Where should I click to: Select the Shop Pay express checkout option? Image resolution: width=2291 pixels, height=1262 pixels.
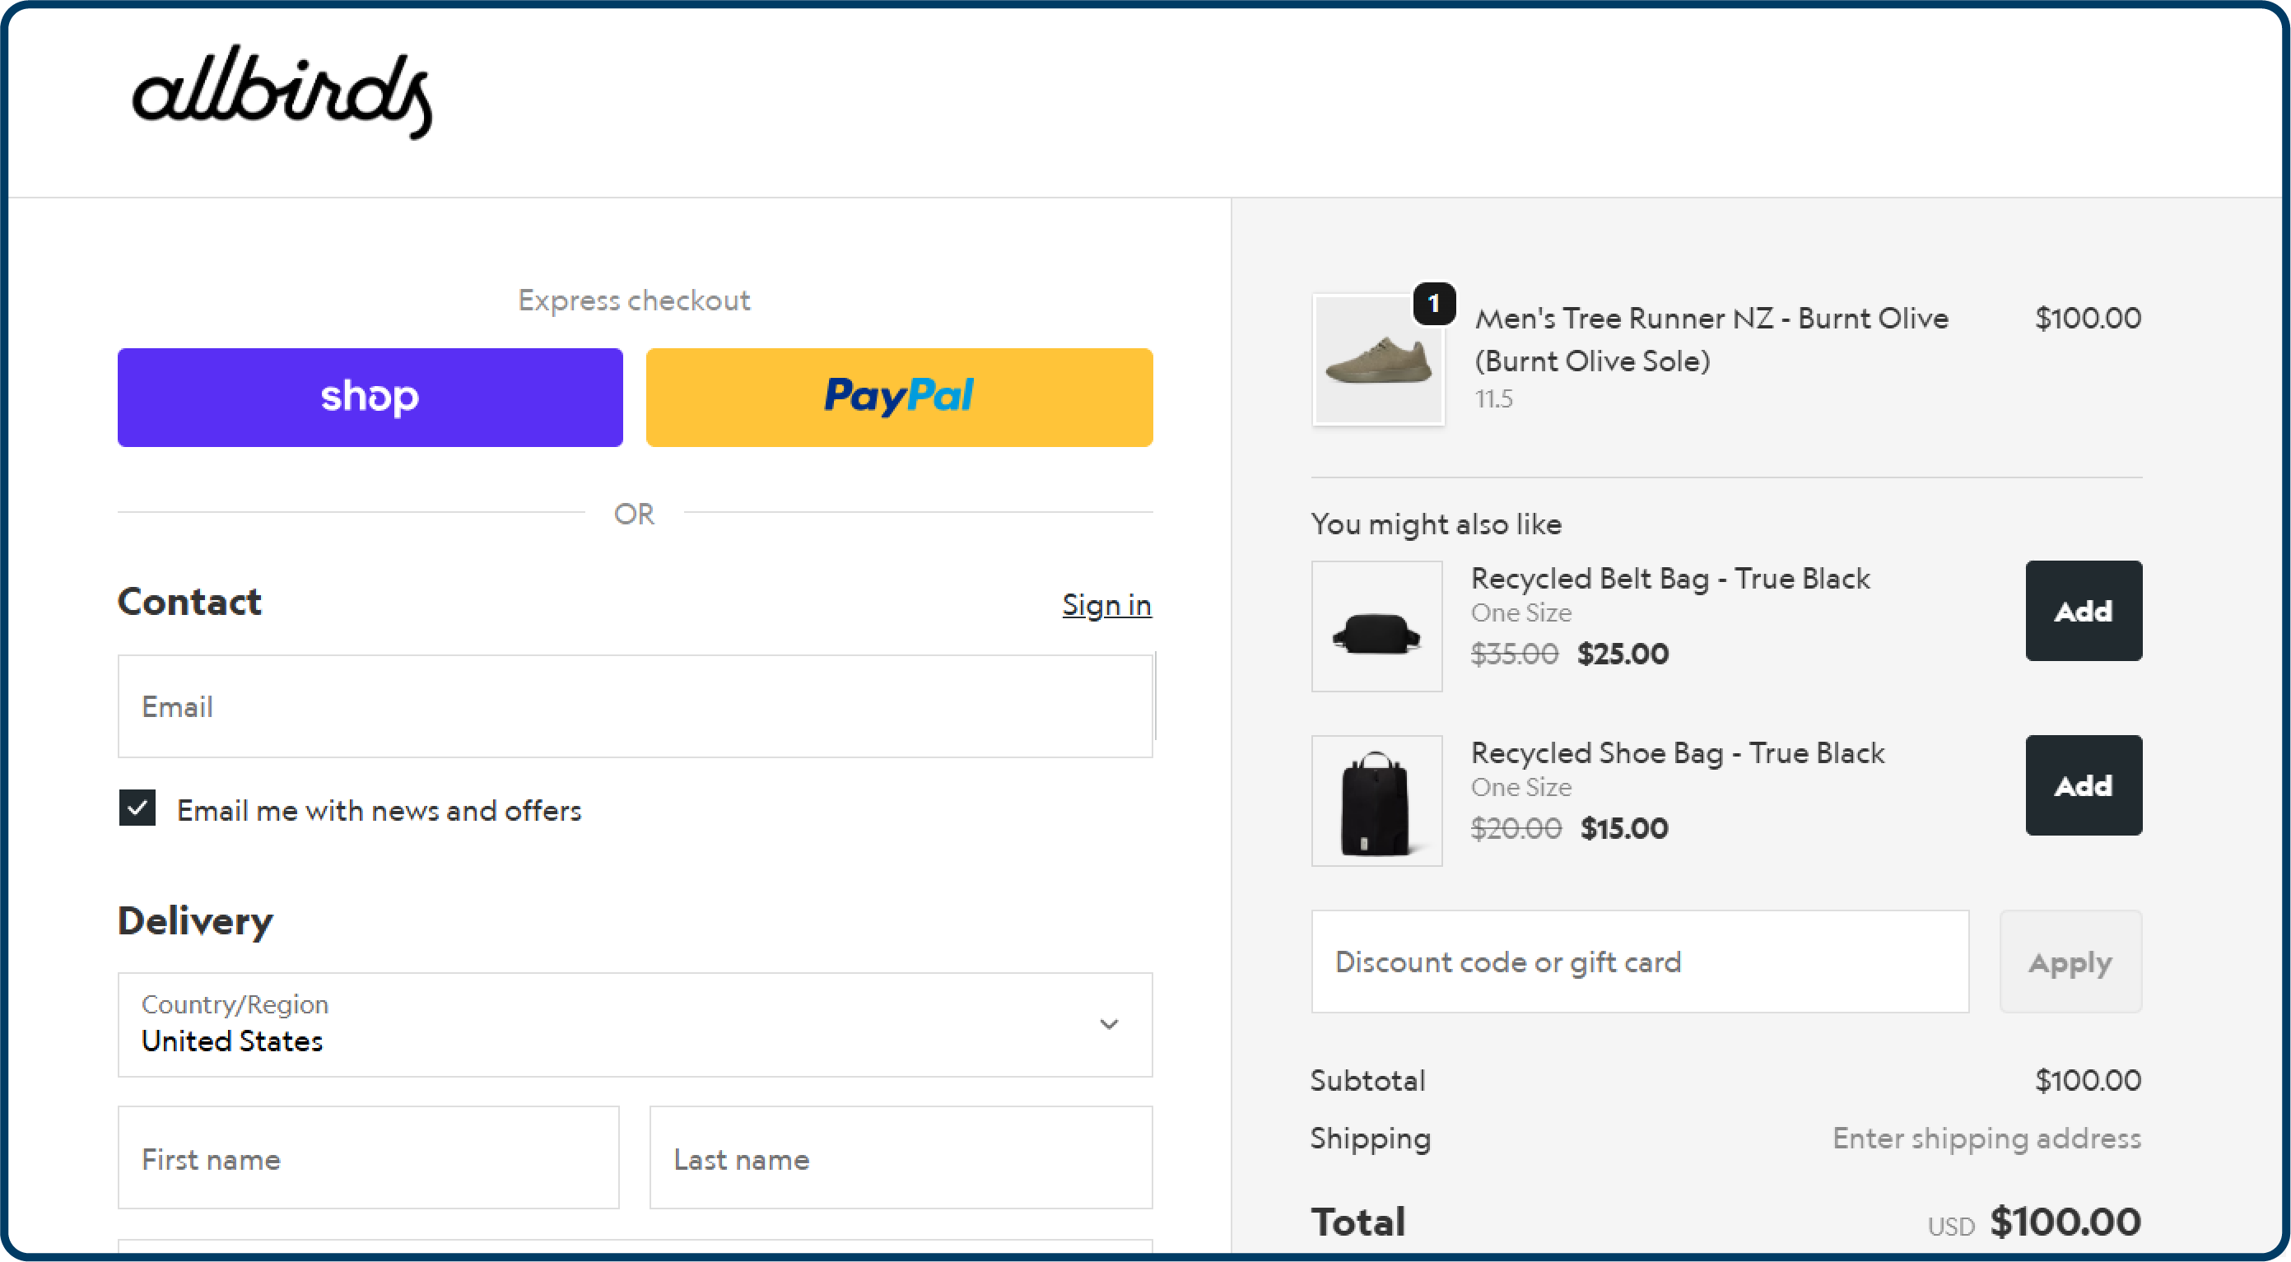tap(369, 397)
